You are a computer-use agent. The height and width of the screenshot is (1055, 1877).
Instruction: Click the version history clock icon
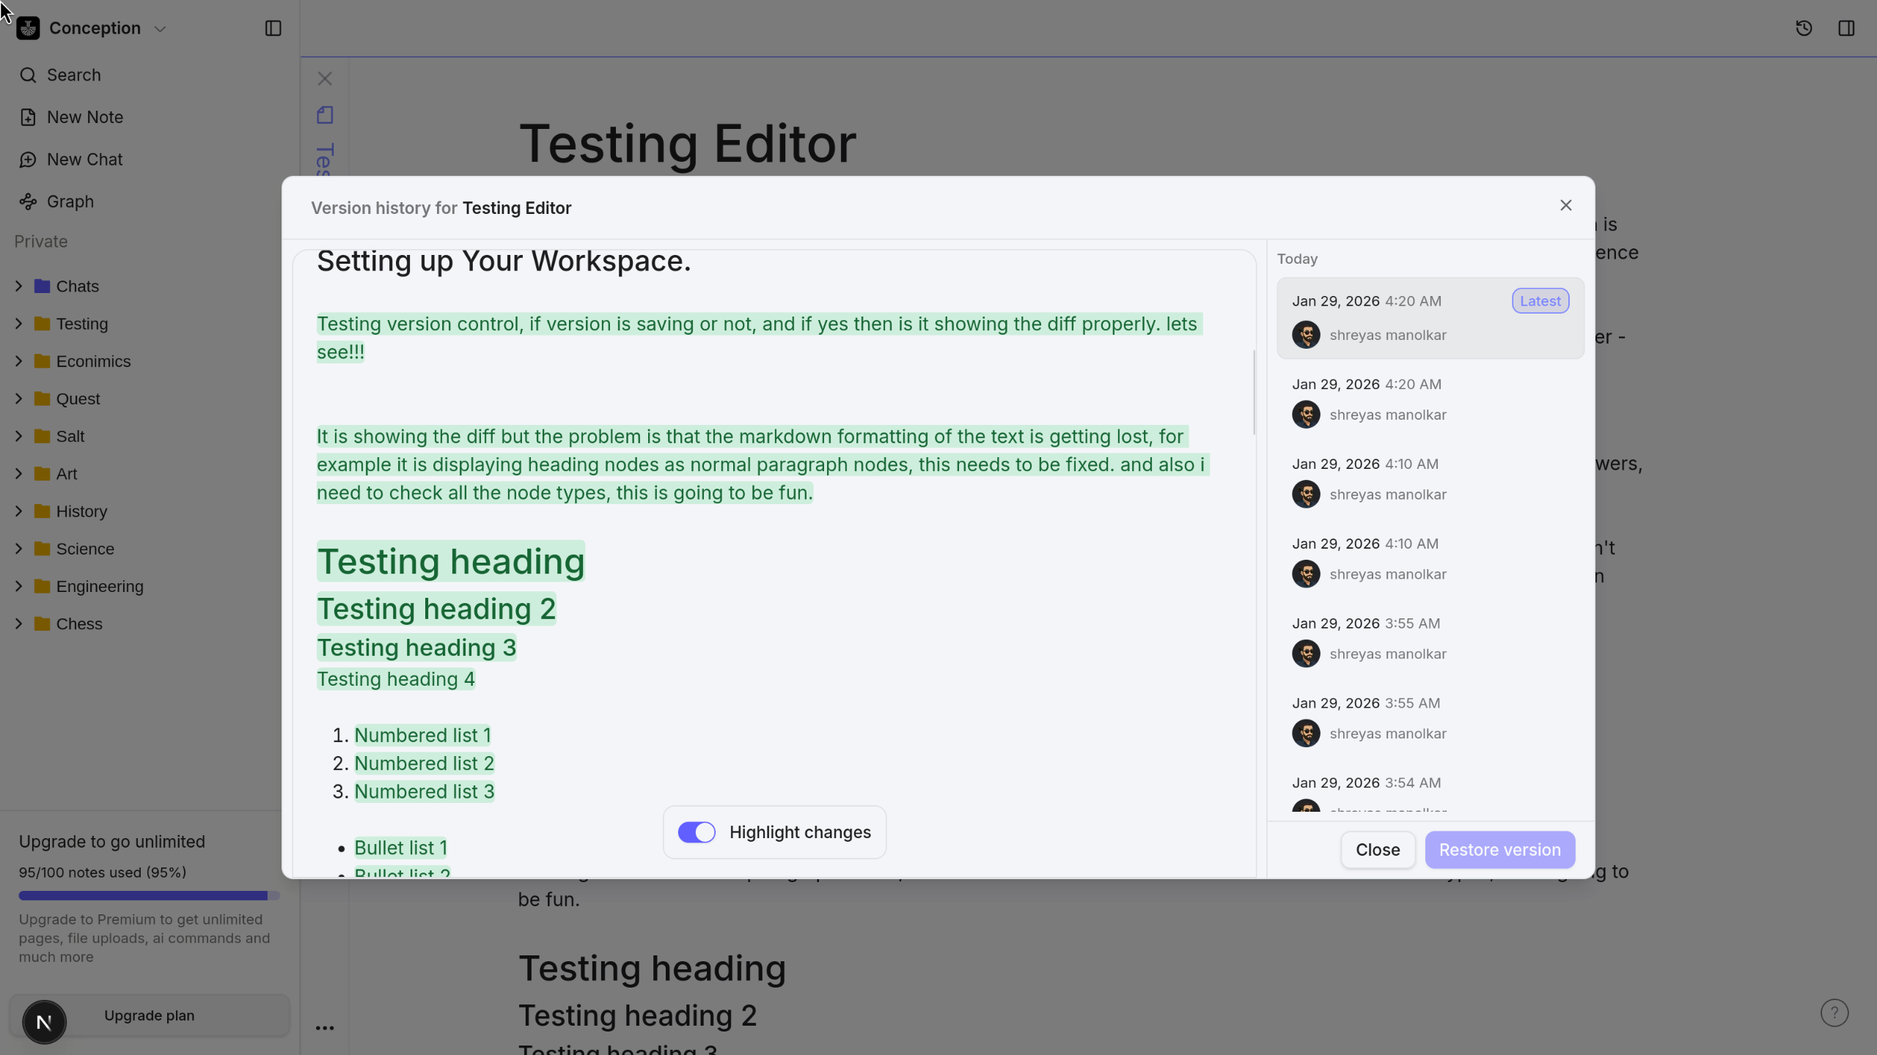pyautogui.click(x=1804, y=28)
